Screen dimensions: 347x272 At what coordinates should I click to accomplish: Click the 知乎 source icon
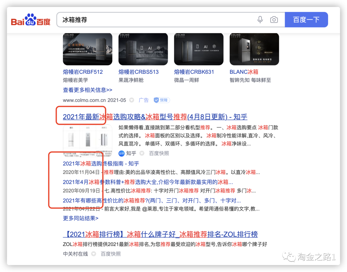click(x=121, y=153)
